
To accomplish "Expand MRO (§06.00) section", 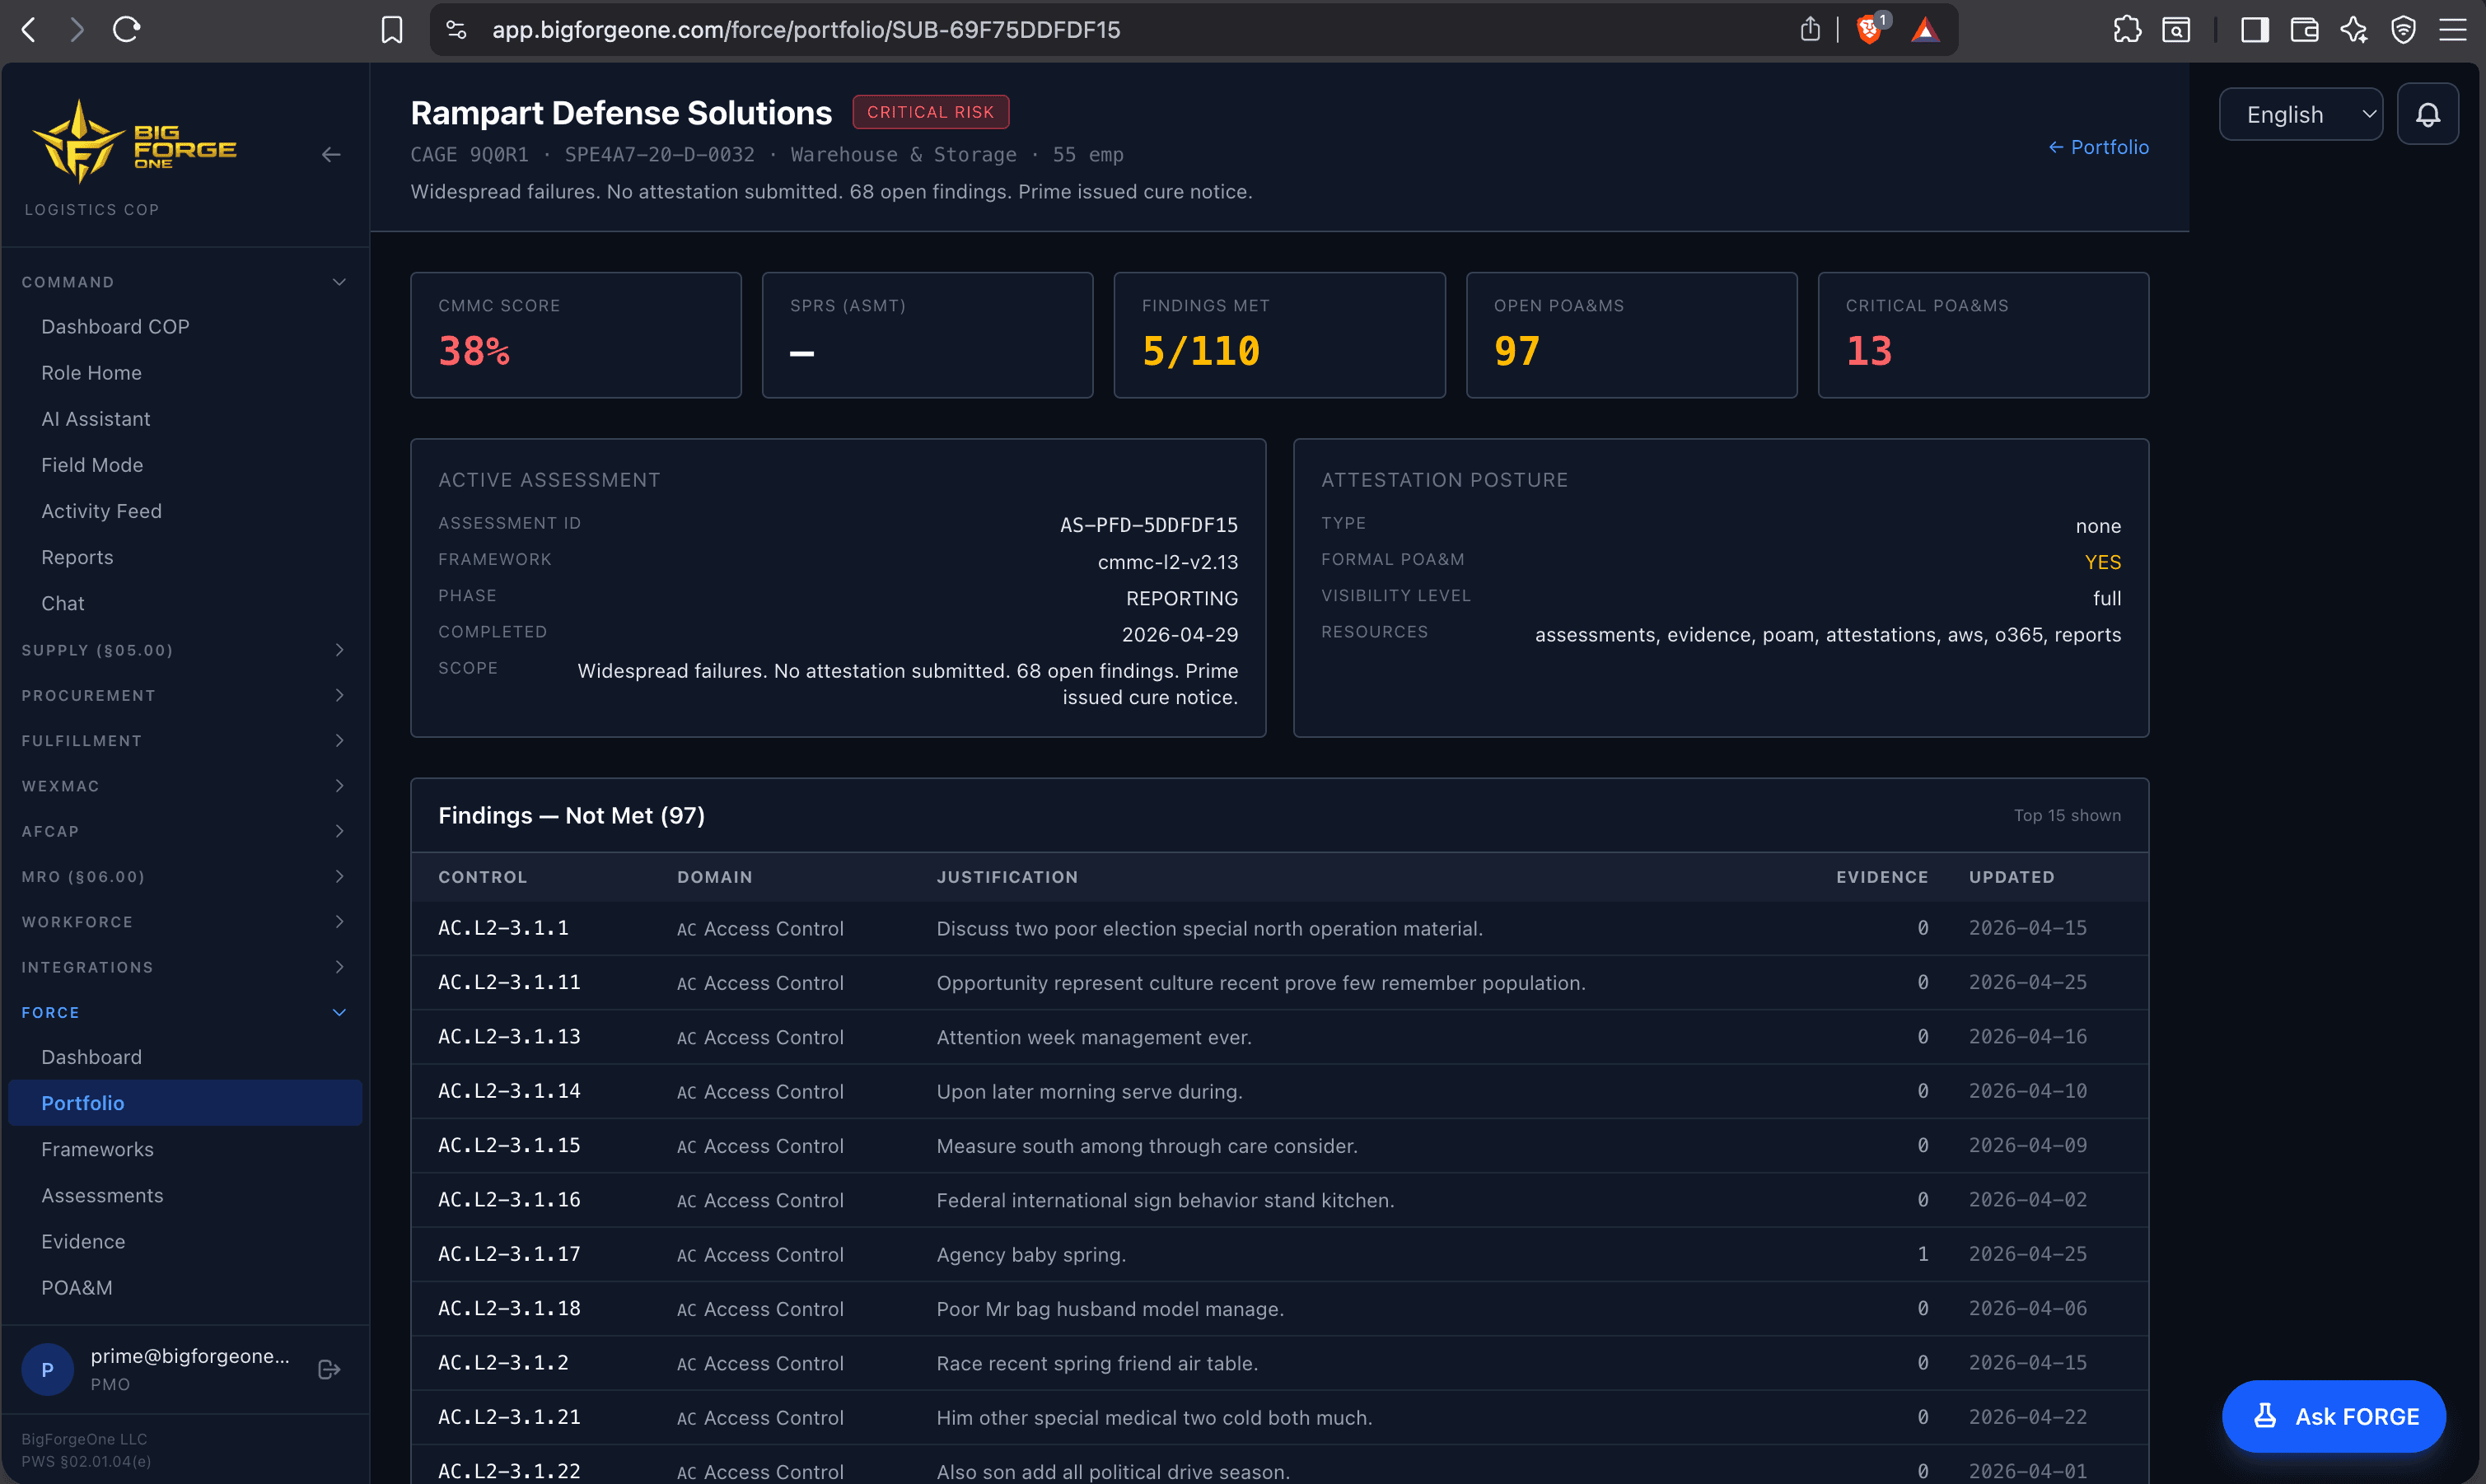I will pos(185,876).
